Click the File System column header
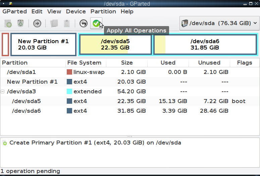Screen dimensions: 260x176 point(84,63)
